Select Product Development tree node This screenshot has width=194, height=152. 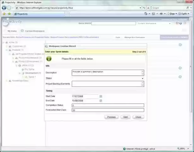click(30, 61)
